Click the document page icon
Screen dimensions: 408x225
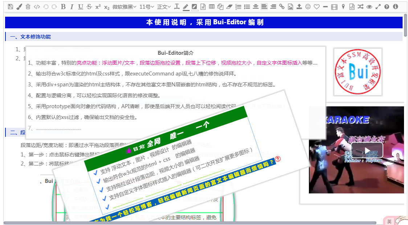203,7
